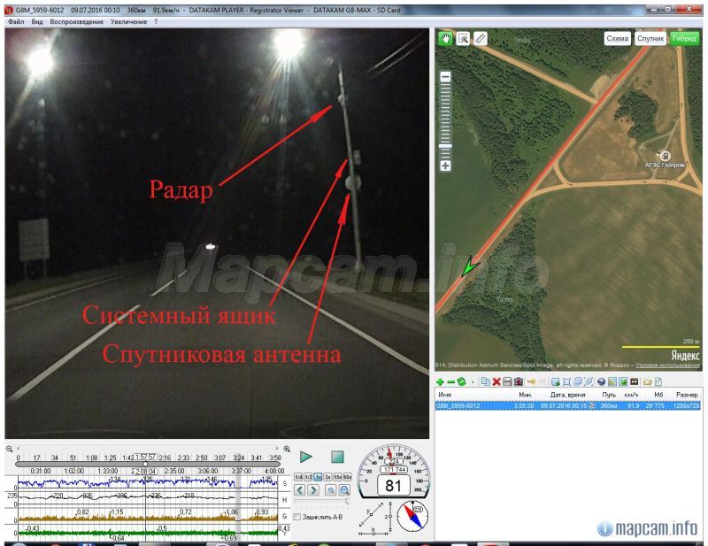Stop playback with the blue square button
The width and height of the screenshot is (708, 546).
tap(338, 458)
